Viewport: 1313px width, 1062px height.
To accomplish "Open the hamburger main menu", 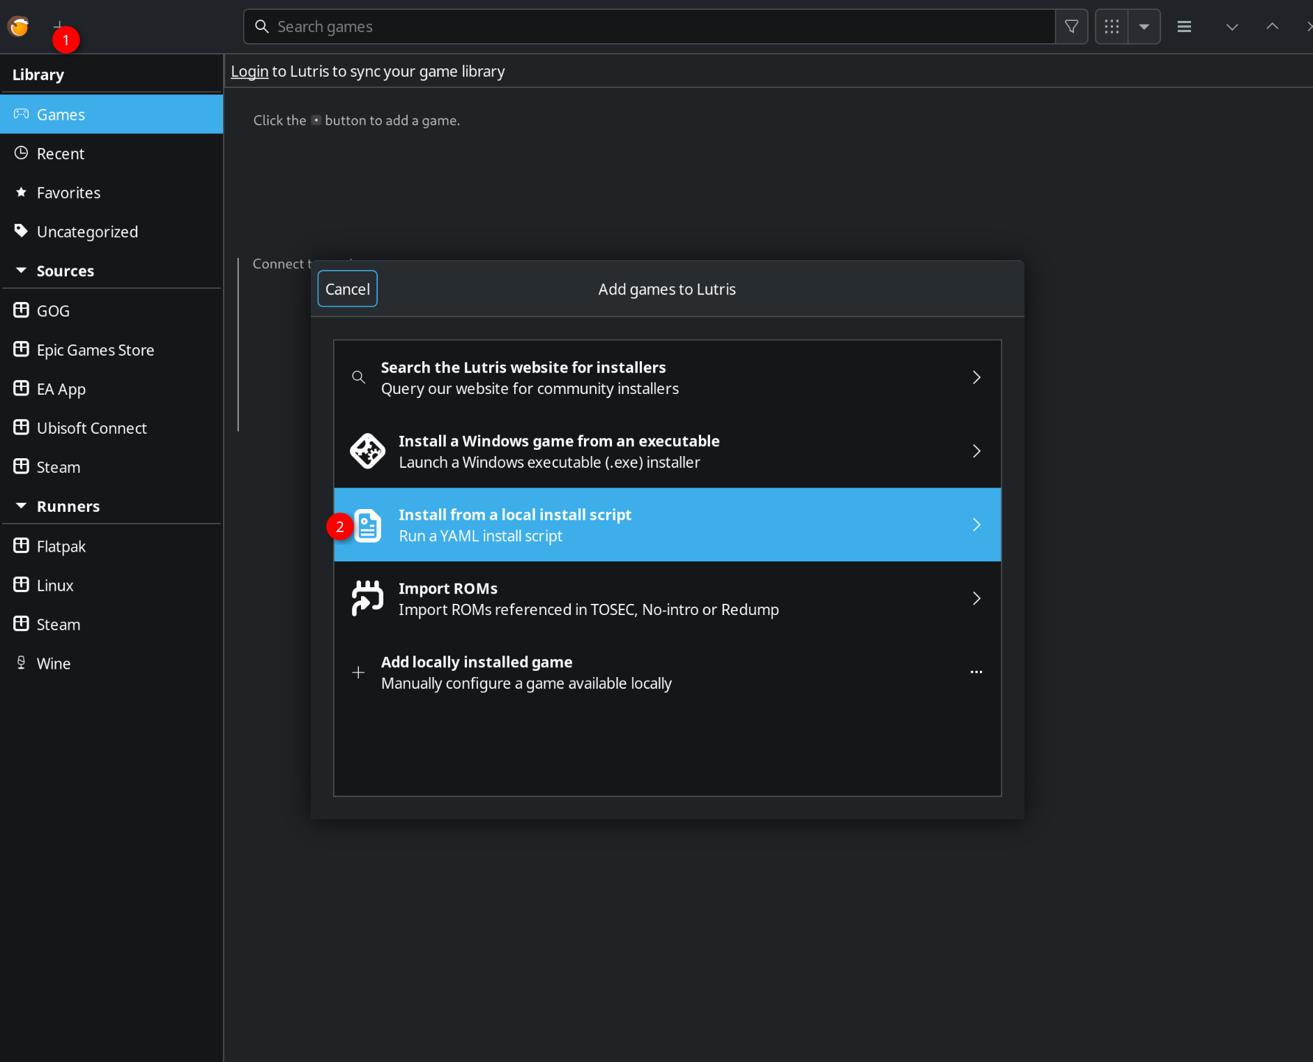I will pyautogui.click(x=1184, y=26).
